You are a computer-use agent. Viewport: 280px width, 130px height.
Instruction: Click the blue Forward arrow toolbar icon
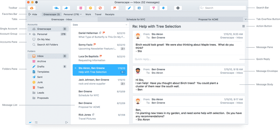(66, 8)
